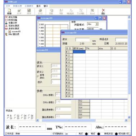
Task: Click horizontal scrollbar right arrow
Action: [x=126, y=120]
